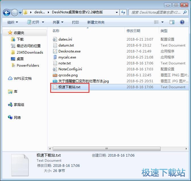Viewport: 191px width, 181px height.
Task: Click the note.txt file icon
Action: pos(55,63)
